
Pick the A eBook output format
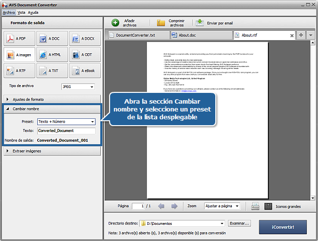85,71
